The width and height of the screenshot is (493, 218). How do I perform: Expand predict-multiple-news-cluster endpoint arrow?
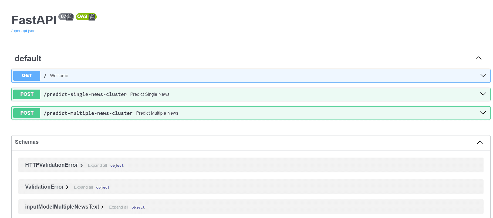click(483, 113)
